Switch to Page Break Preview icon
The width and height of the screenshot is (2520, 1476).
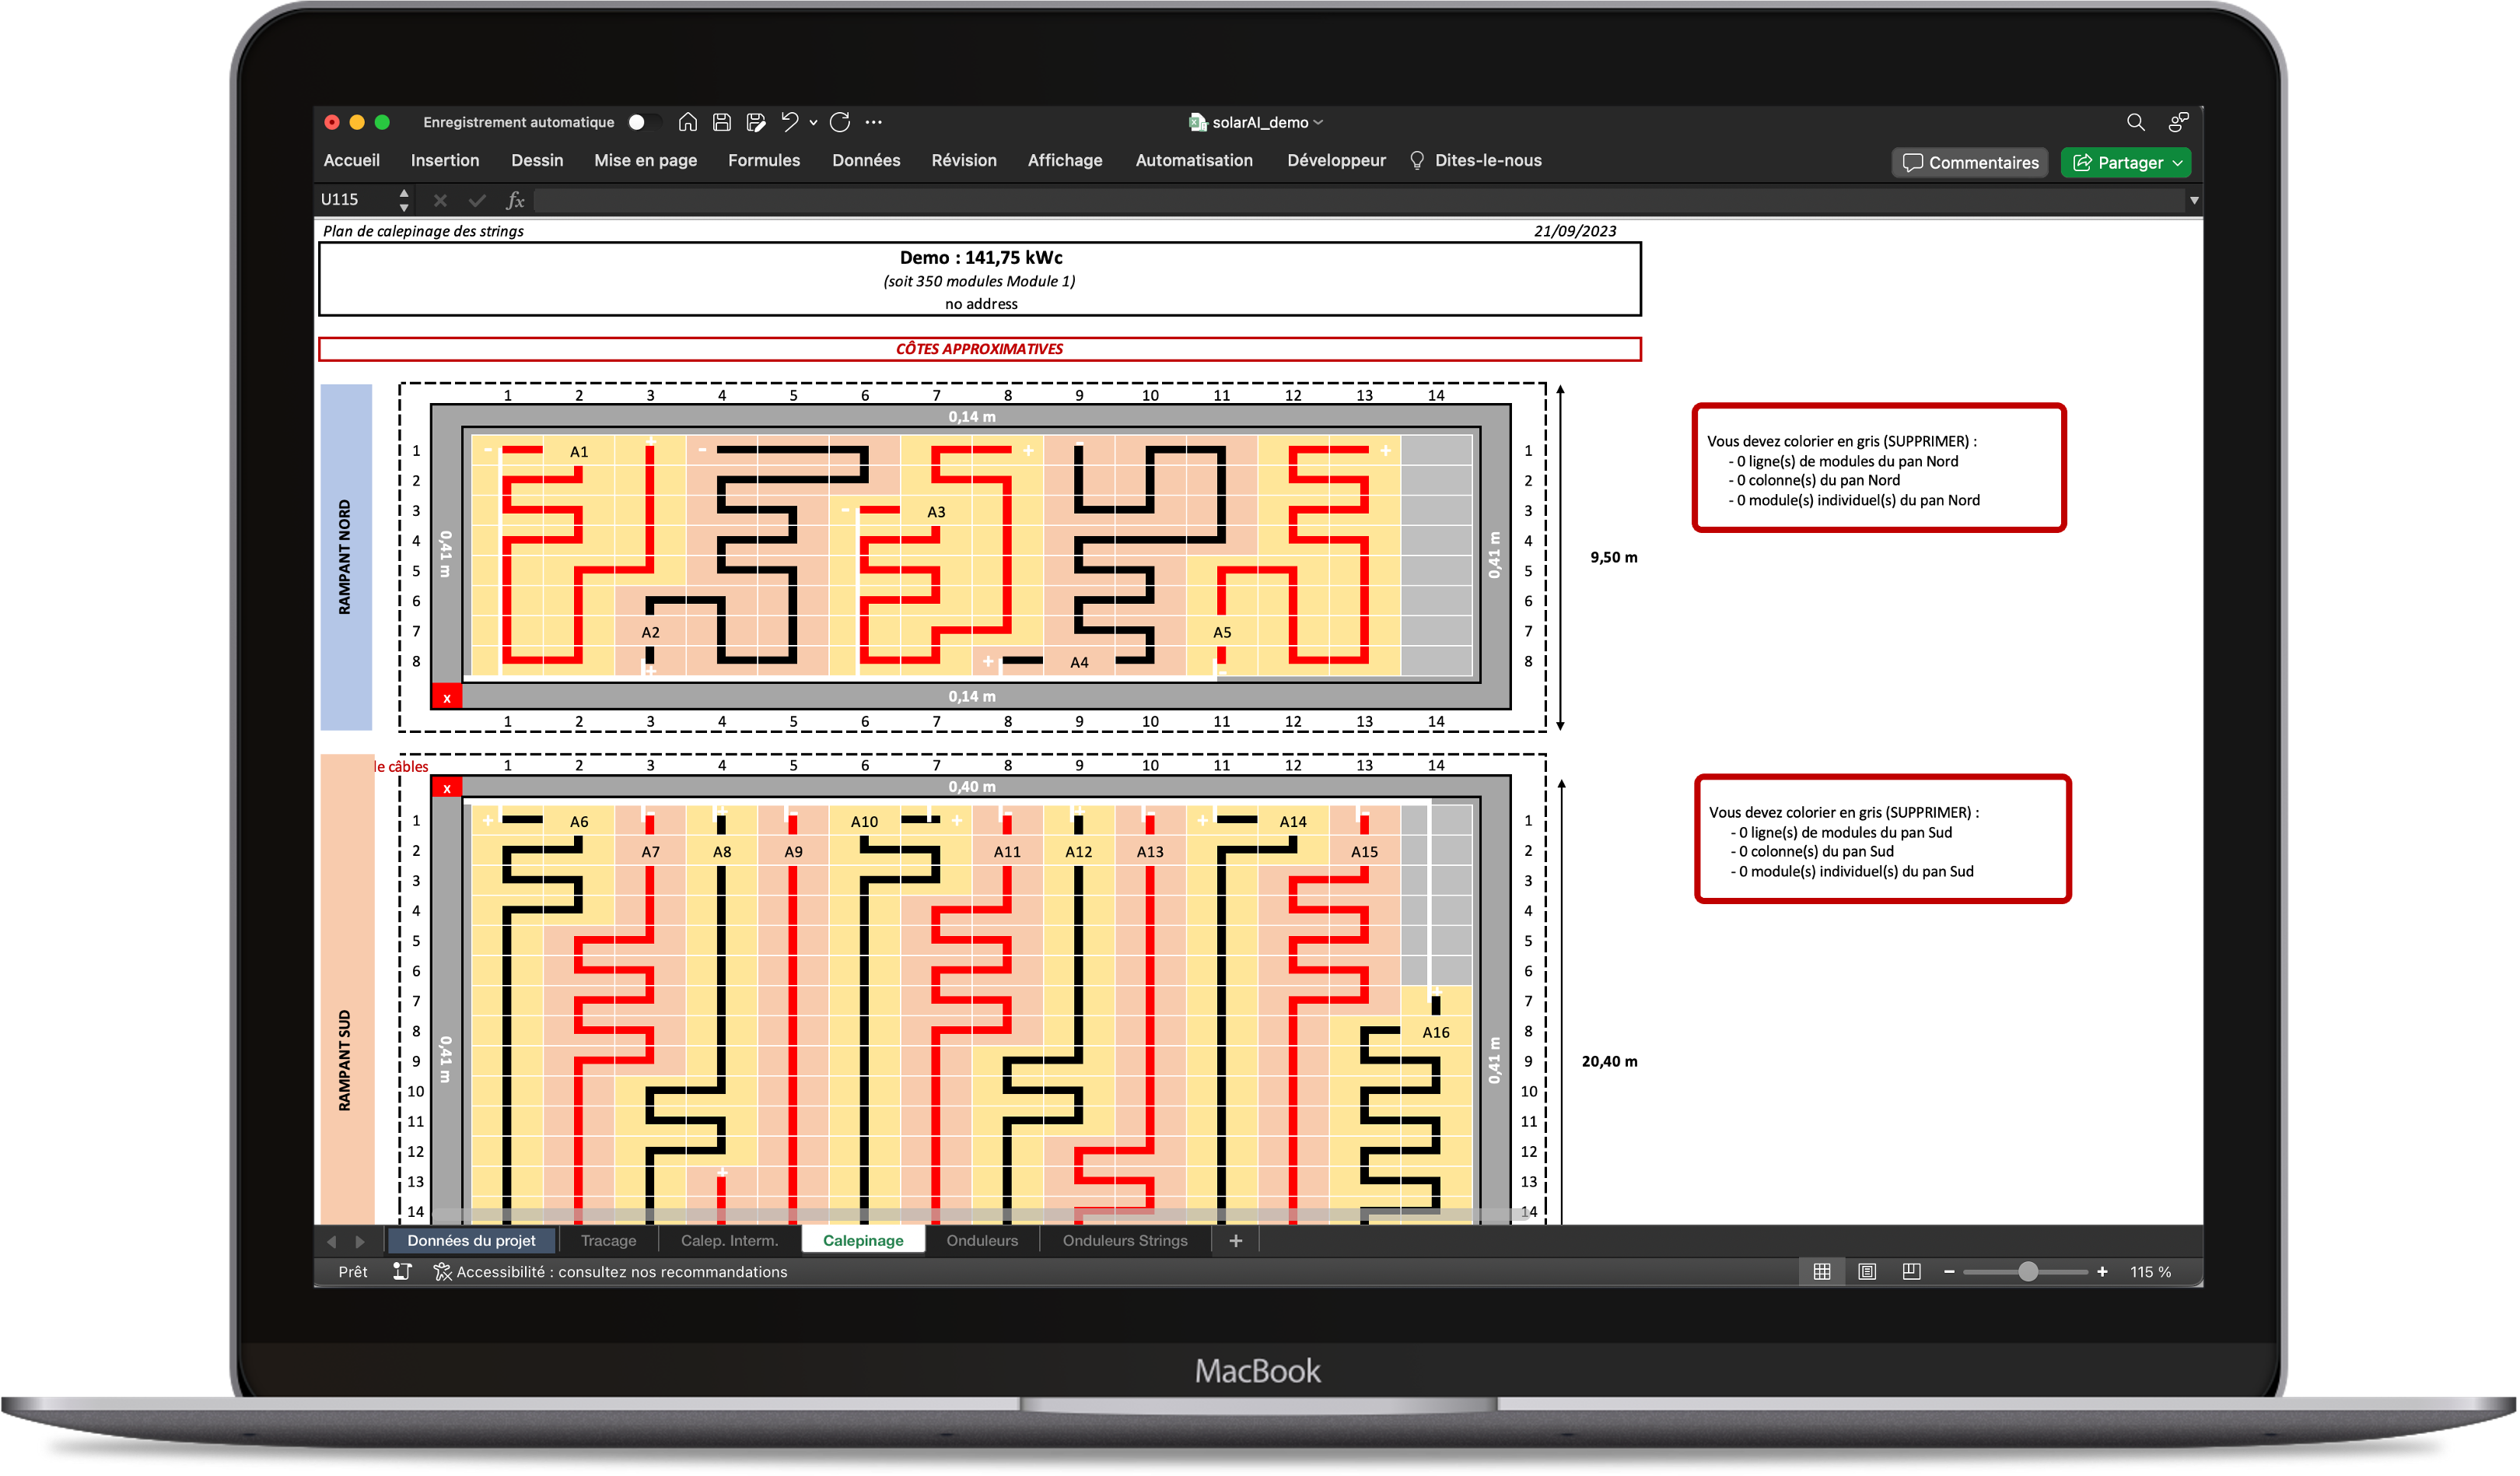click(1911, 1272)
